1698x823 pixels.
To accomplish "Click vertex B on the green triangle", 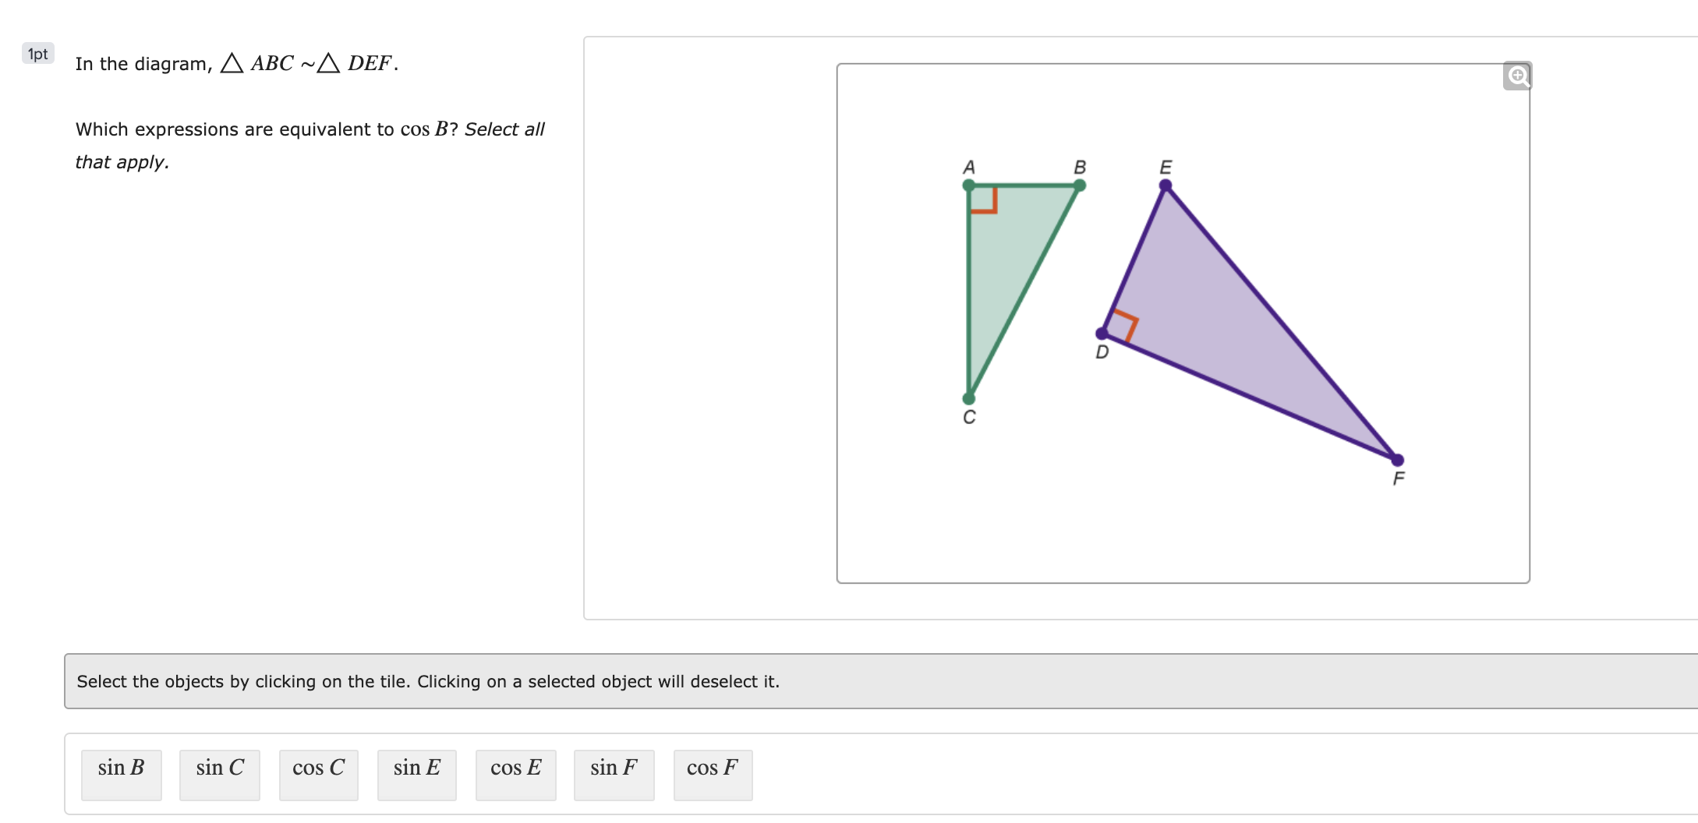I will click(1080, 185).
